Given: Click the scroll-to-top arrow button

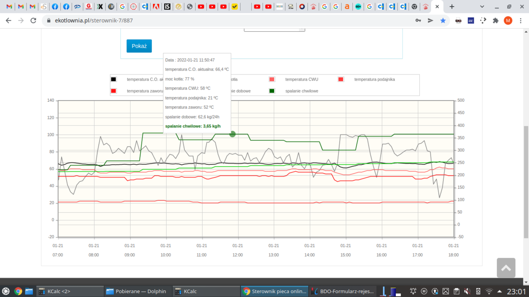Looking at the screenshot, I should point(506,267).
